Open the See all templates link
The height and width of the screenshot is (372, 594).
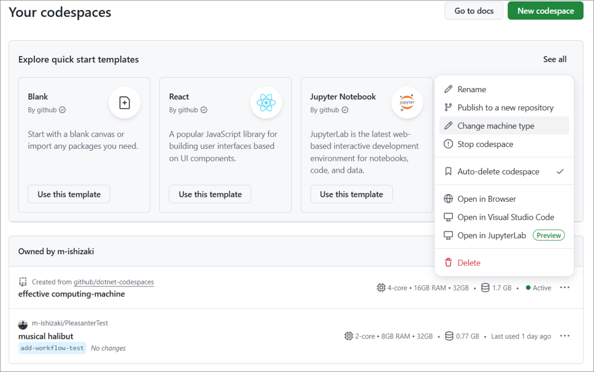pos(555,59)
